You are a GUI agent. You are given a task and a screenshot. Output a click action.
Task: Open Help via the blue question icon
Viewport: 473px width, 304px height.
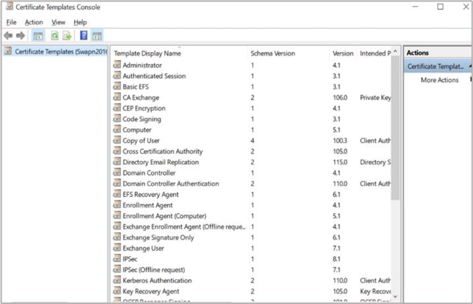pos(84,36)
